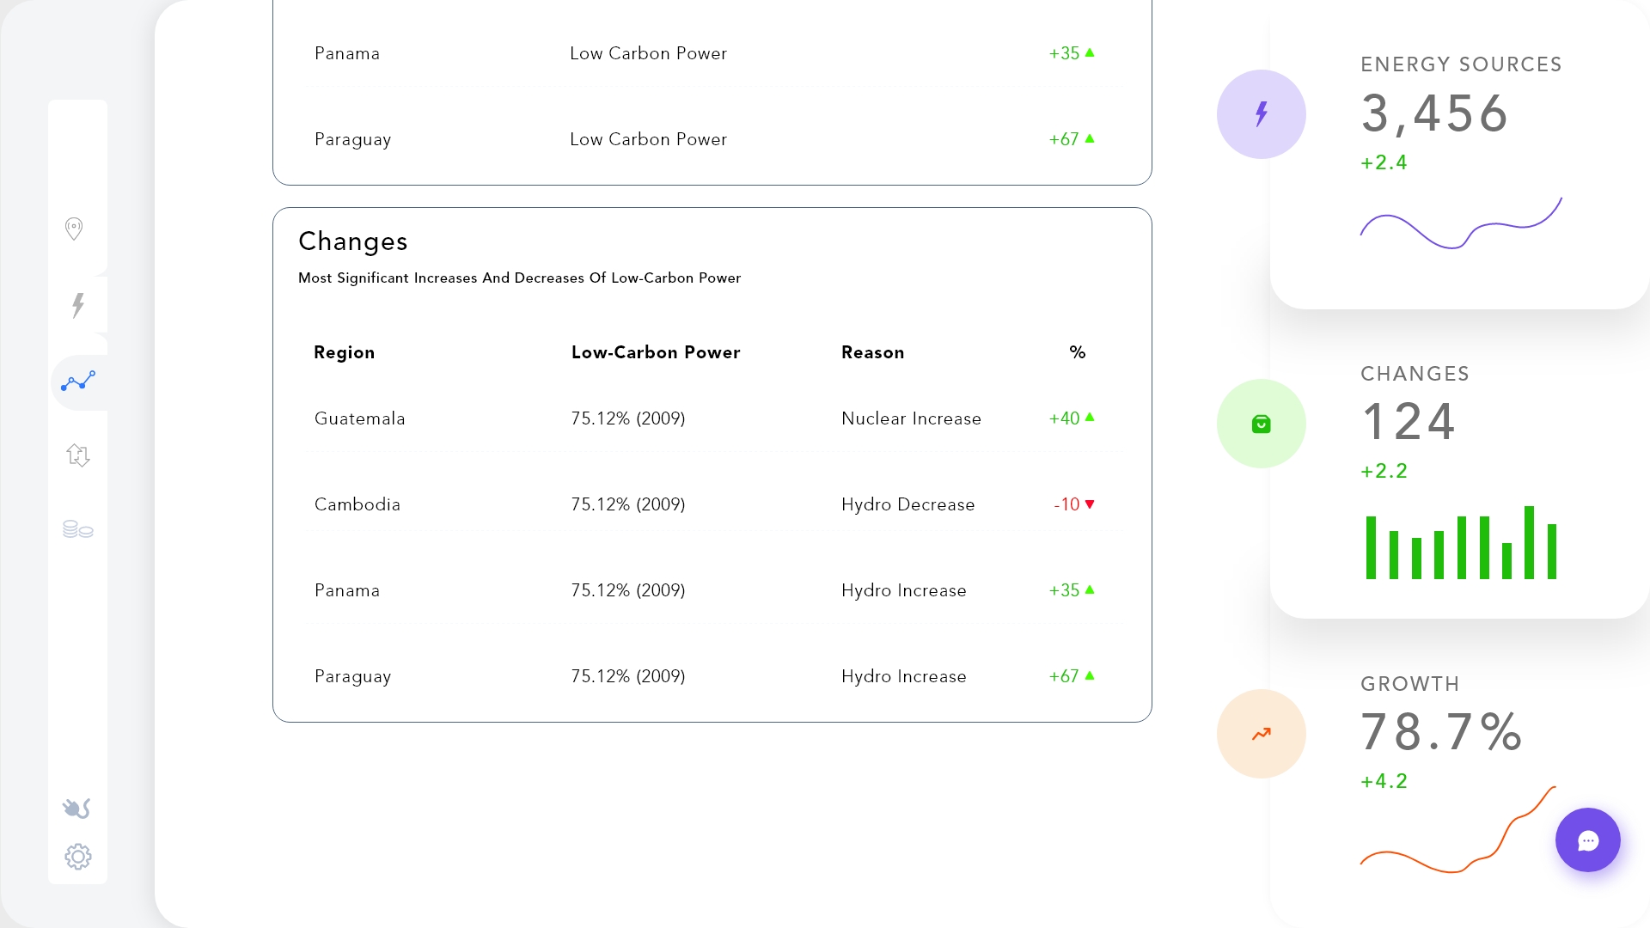The height and width of the screenshot is (928, 1650).
Task: Click Paraguay in the Changes table
Action: tap(352, 677)
